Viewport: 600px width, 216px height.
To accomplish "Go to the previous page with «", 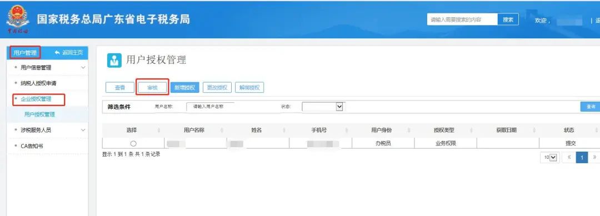I will (569, 158).
